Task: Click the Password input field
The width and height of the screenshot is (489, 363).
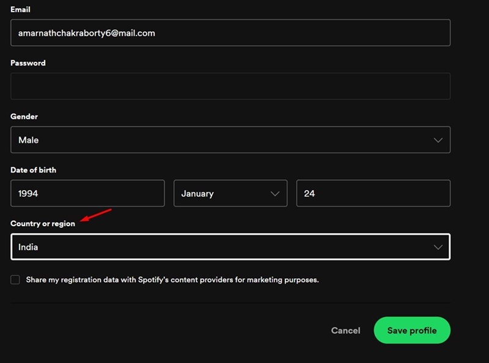Action: 230,86
